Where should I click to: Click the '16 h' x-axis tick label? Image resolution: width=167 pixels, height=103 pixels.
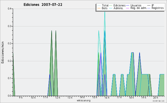coord(107,97)
